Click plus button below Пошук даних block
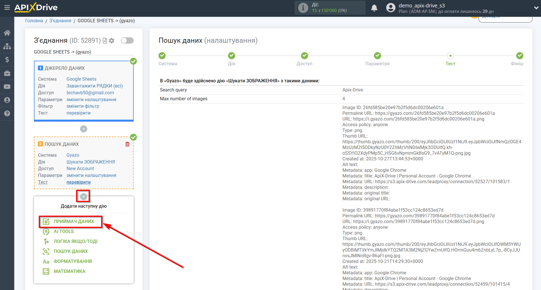Image resolution: width=541 pixels, height=290 pixels. 84,197
